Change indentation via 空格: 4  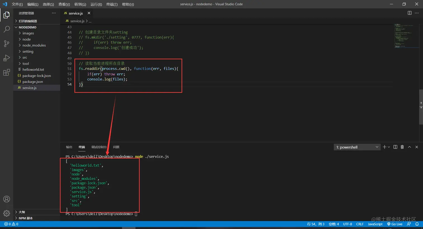click(334, 224)
